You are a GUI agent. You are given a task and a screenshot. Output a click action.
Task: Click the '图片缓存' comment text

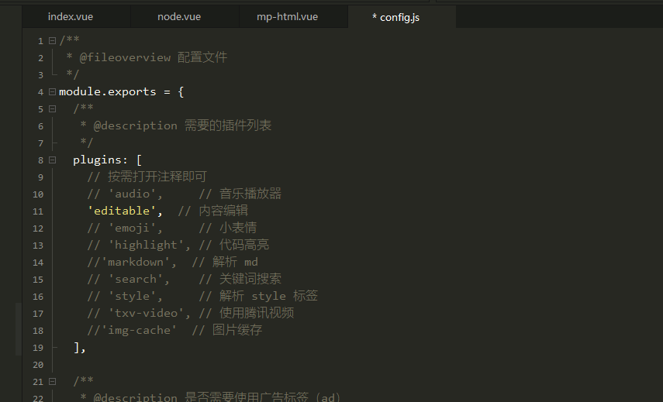pyautogui.click(x=237, y=330)
